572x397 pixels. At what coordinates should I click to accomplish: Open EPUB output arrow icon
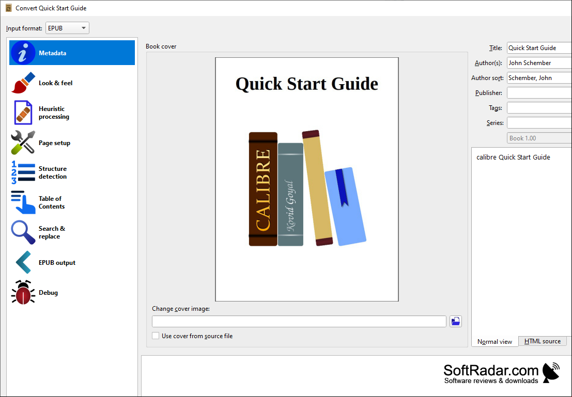tap(24, 262)
